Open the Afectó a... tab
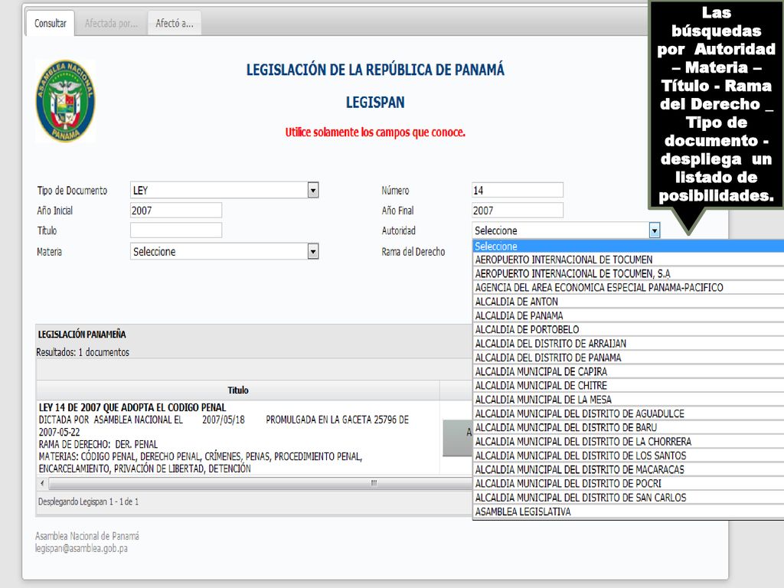The height and width of the screenshot is (588, 784). tap(175, 24)
